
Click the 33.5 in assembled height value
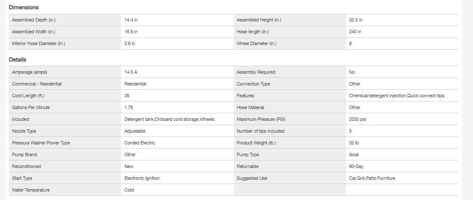click(x=356, y=20)
